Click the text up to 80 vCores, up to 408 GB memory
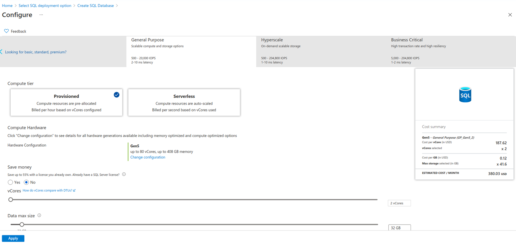Viewport: 516px width, 244px height. pos(162,152)
